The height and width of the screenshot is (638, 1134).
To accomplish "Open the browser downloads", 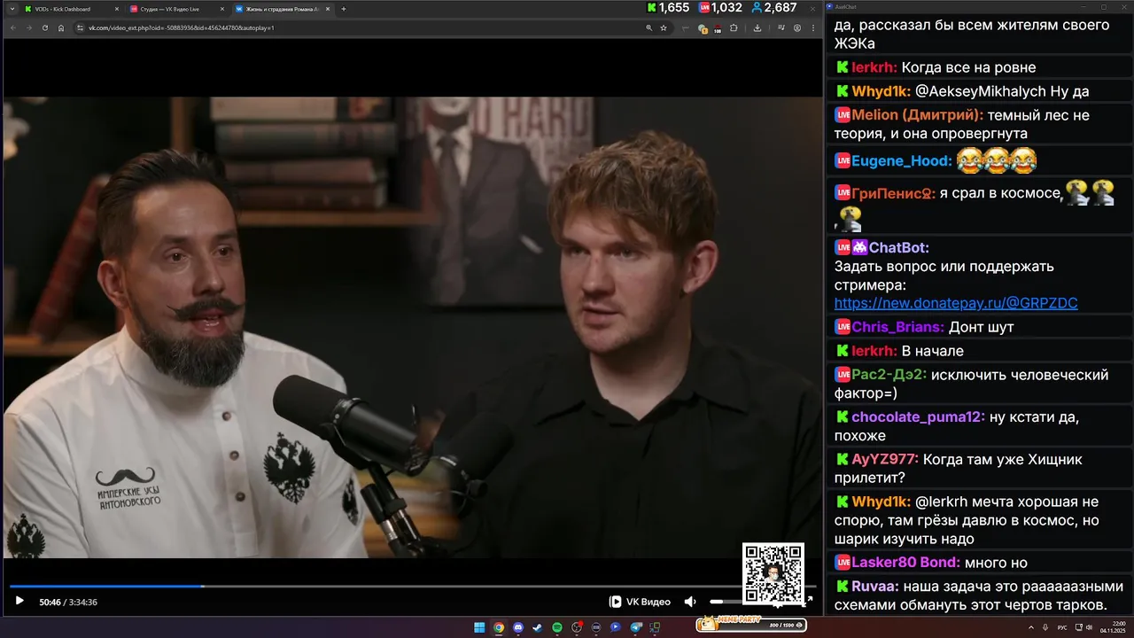I will pos(757,27).
